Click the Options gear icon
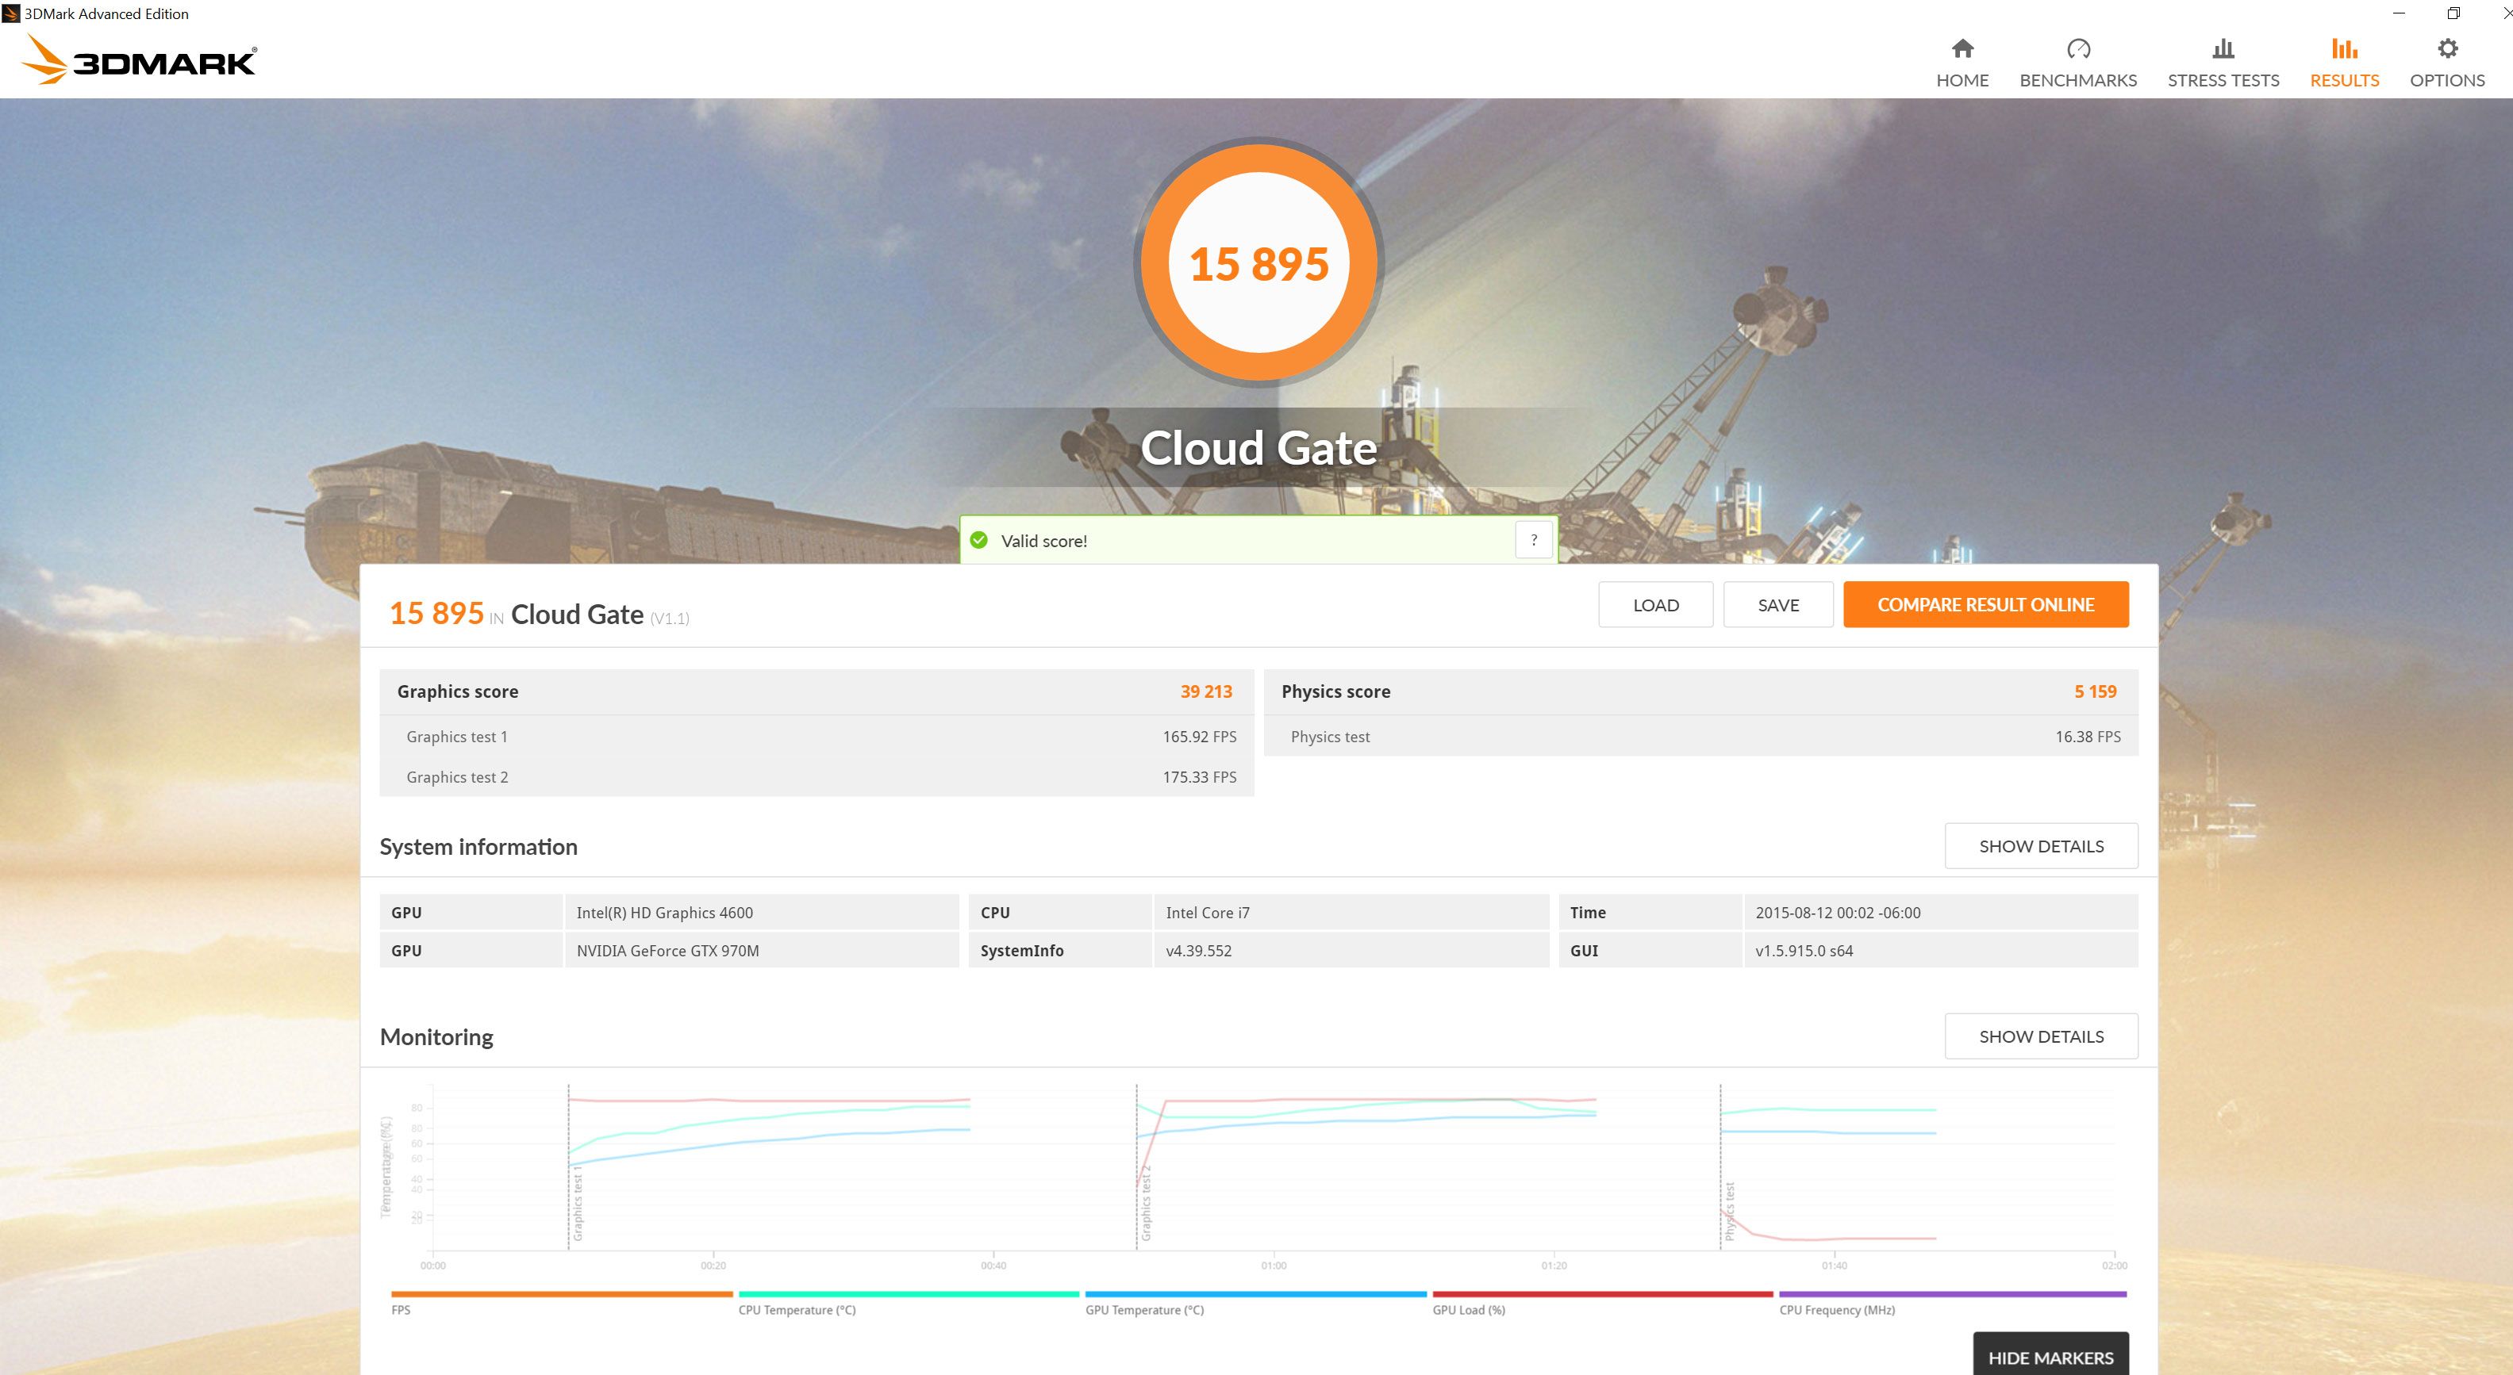The image size is (2513, 1375). tap(2446, 48)
